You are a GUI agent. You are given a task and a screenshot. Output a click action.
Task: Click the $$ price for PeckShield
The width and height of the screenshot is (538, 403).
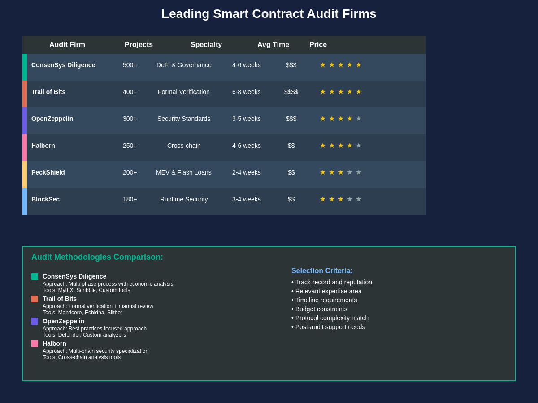pyautogui.click(x=291, y=172)
